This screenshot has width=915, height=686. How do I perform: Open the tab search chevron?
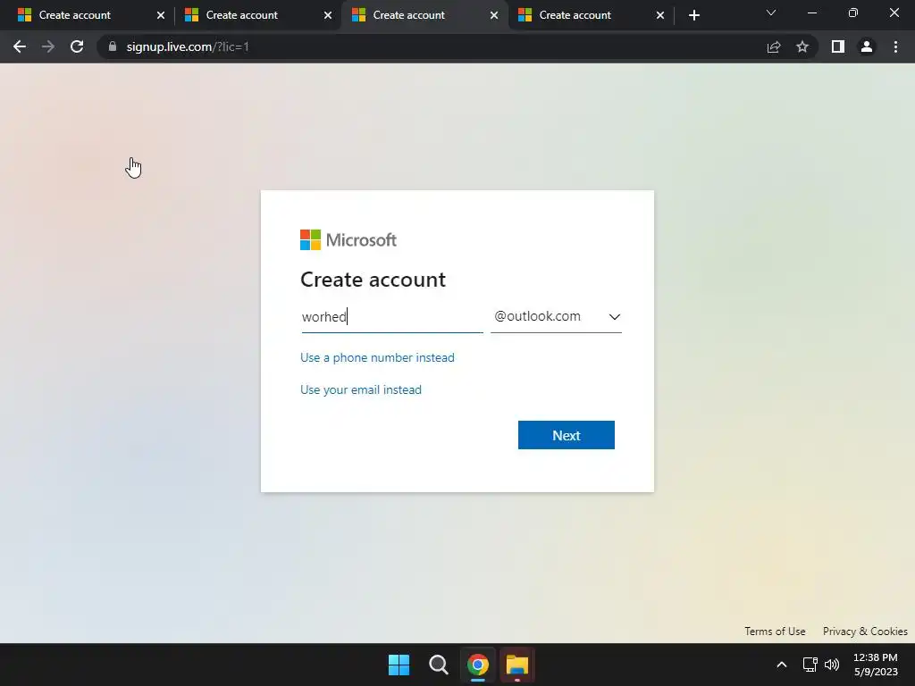[771, 13]
